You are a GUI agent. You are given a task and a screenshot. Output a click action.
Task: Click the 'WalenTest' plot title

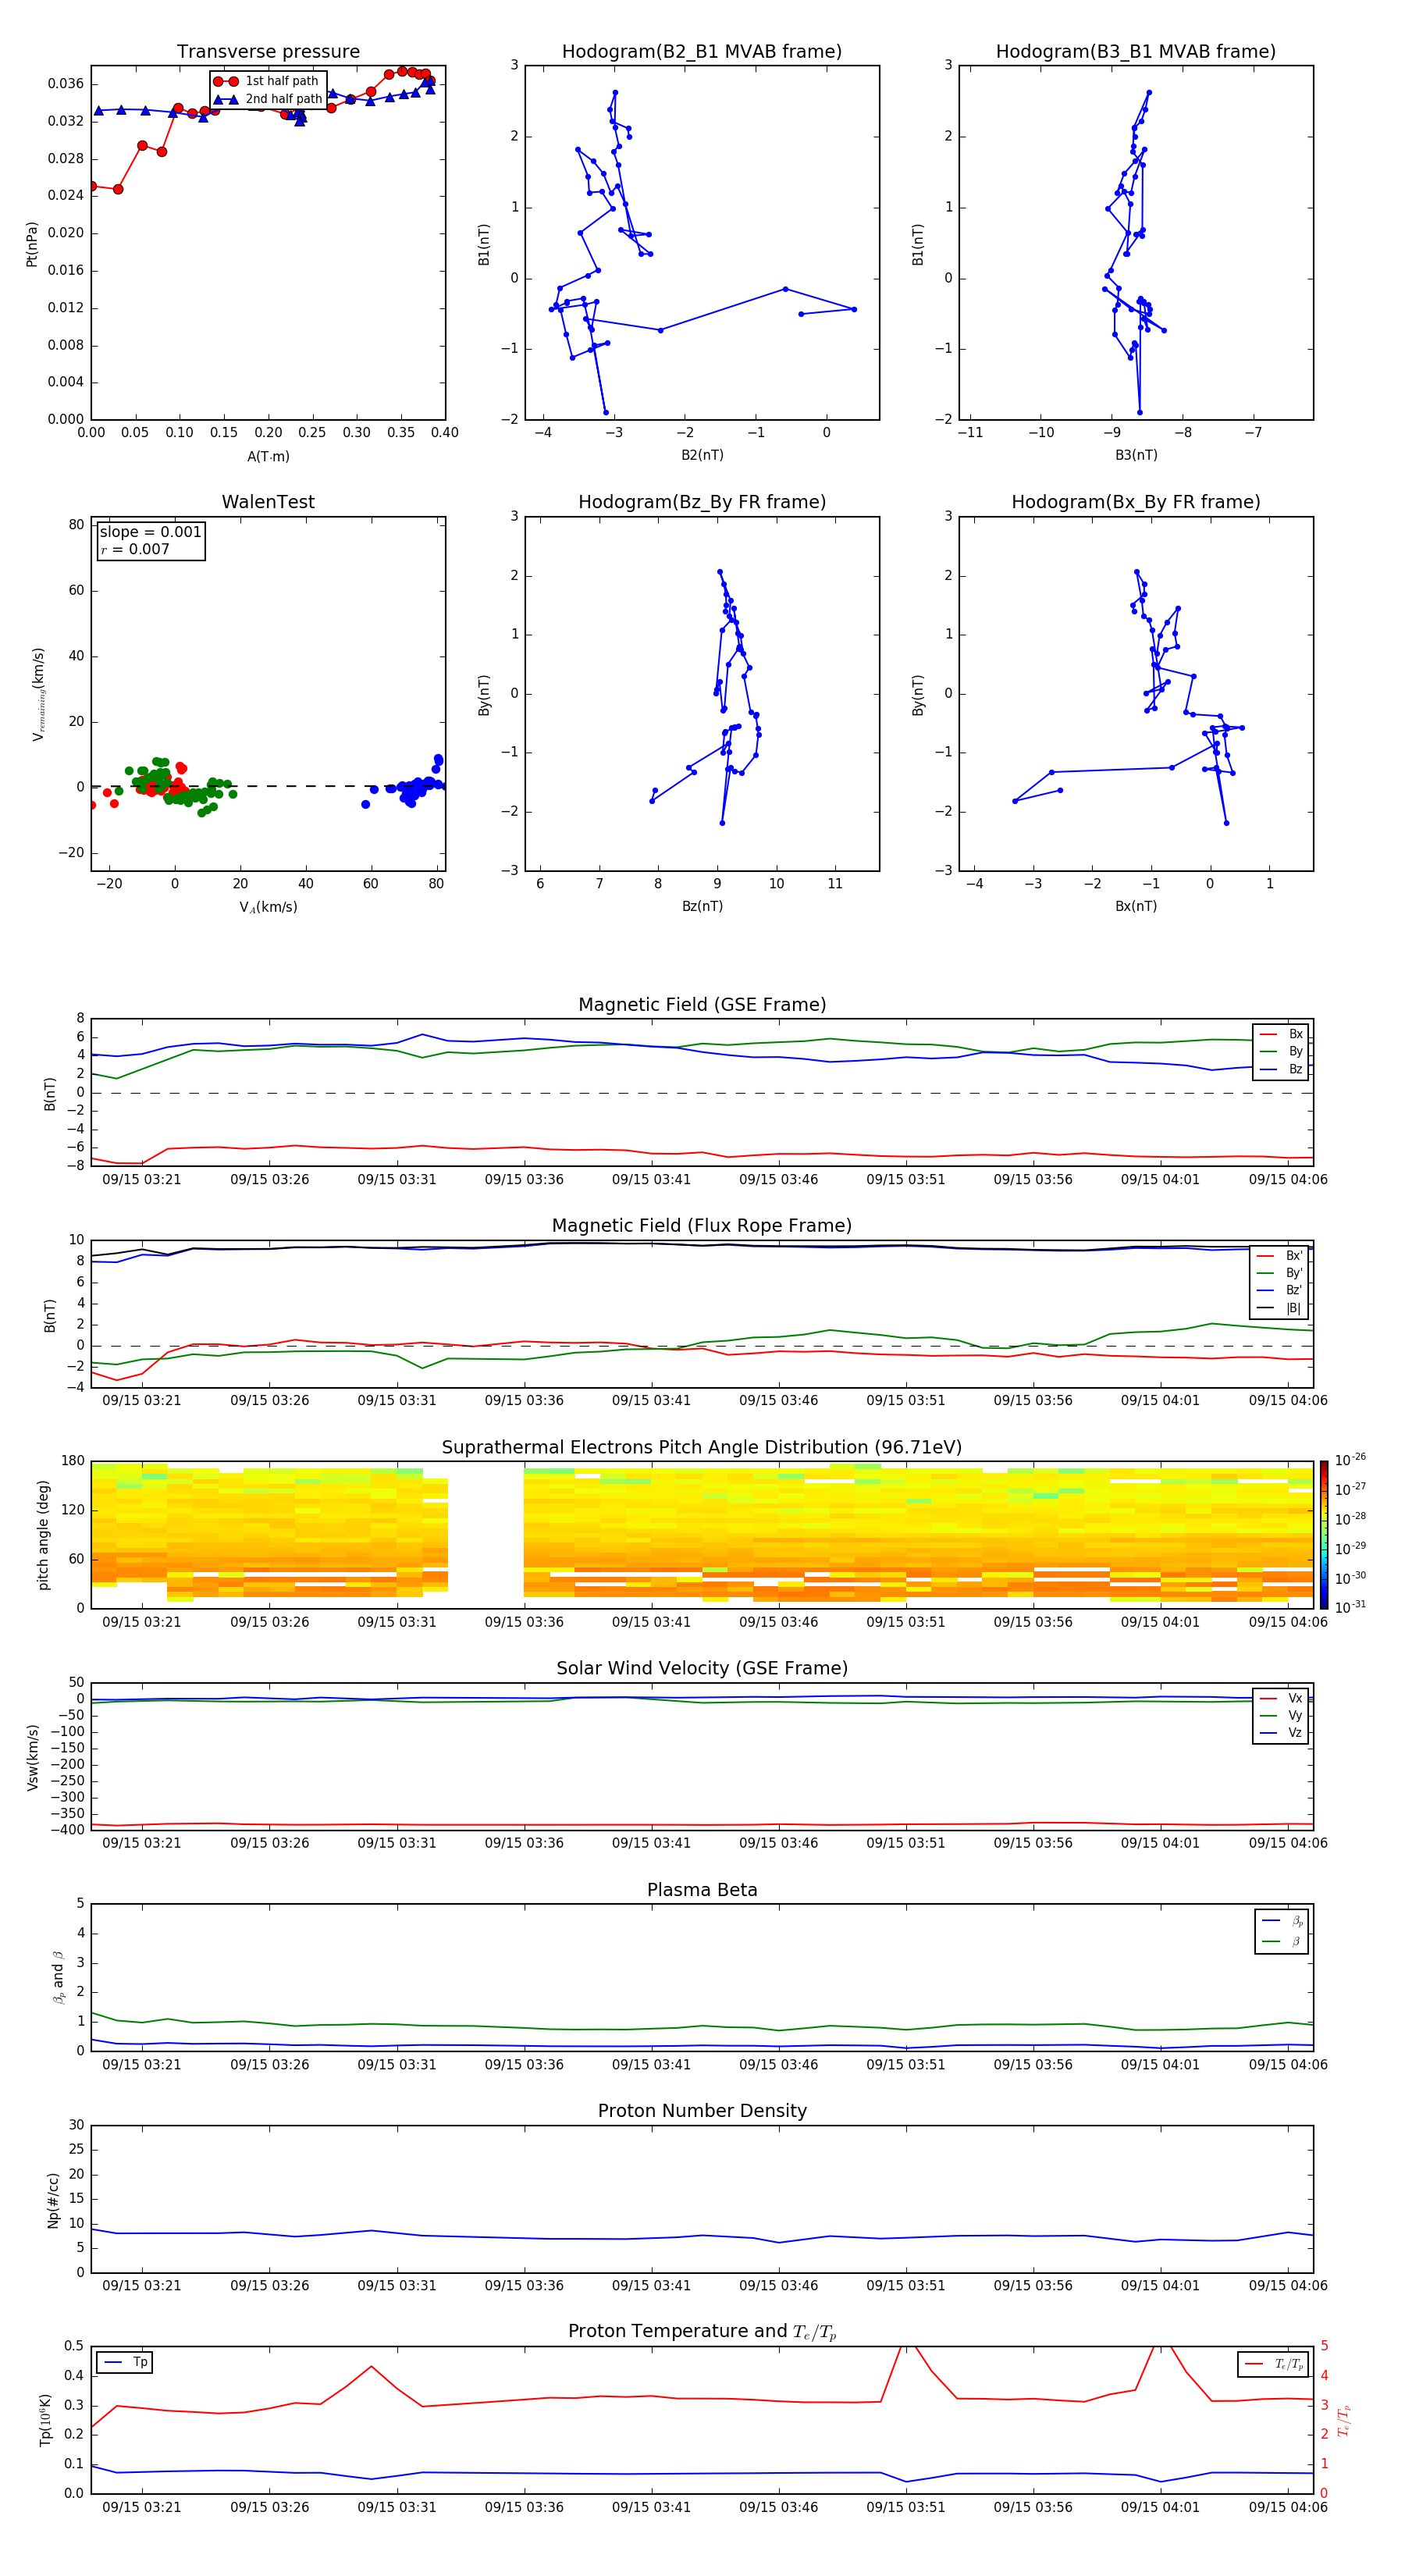pyautogui.click(x=268, y=502)
